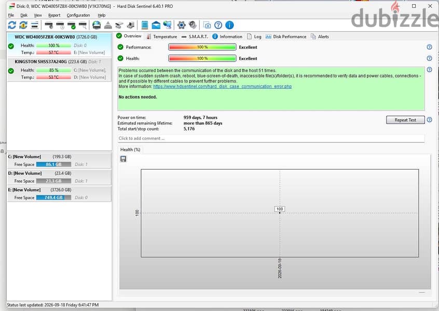
Task: Click the E: free space 749.4 GB bar
Action: click(x=53, y=197)
